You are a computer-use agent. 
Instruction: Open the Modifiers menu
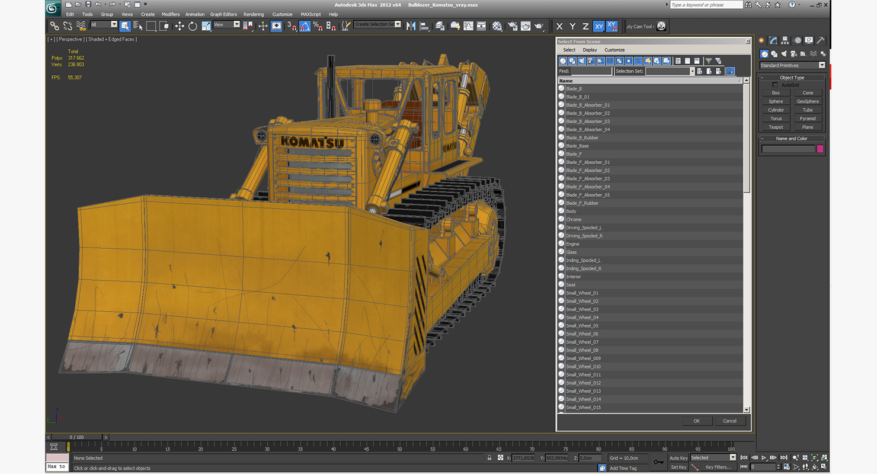[171, 14]
